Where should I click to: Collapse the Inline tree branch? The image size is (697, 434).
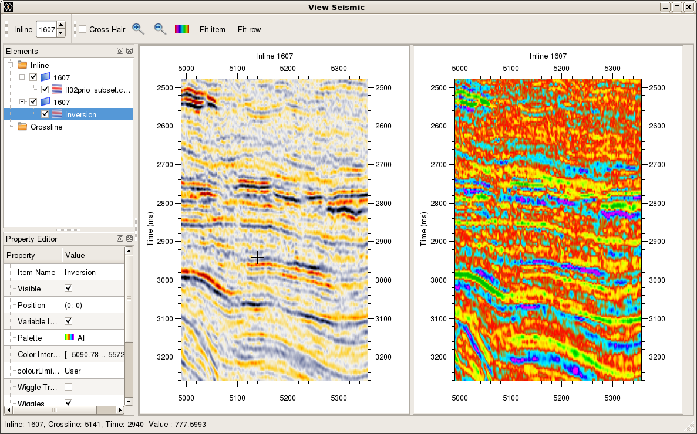(x=9, y=65)
